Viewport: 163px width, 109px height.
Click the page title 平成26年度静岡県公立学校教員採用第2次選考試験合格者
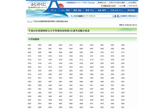[59, 31]
